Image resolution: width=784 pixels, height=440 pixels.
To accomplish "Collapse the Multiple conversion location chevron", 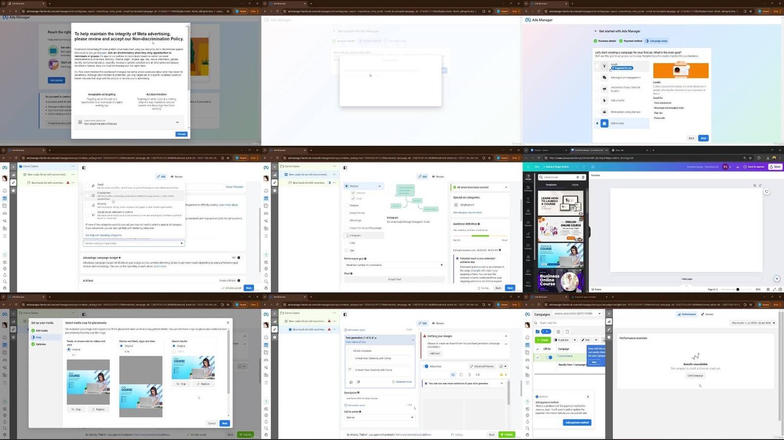I will coord(379,186).
